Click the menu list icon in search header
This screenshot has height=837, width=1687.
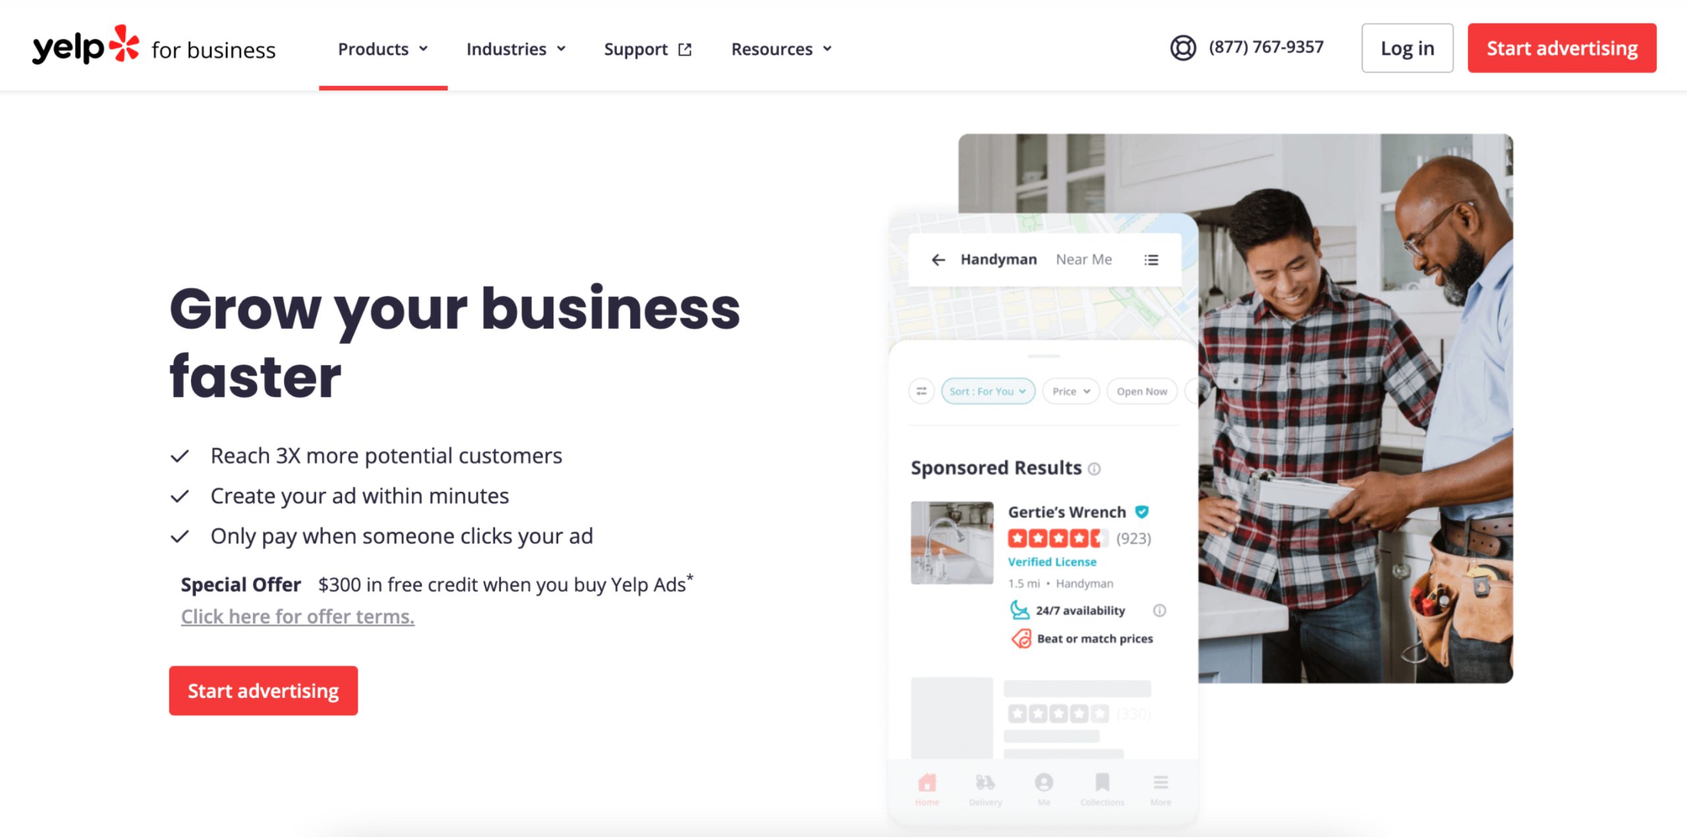tap(1149, 259)
